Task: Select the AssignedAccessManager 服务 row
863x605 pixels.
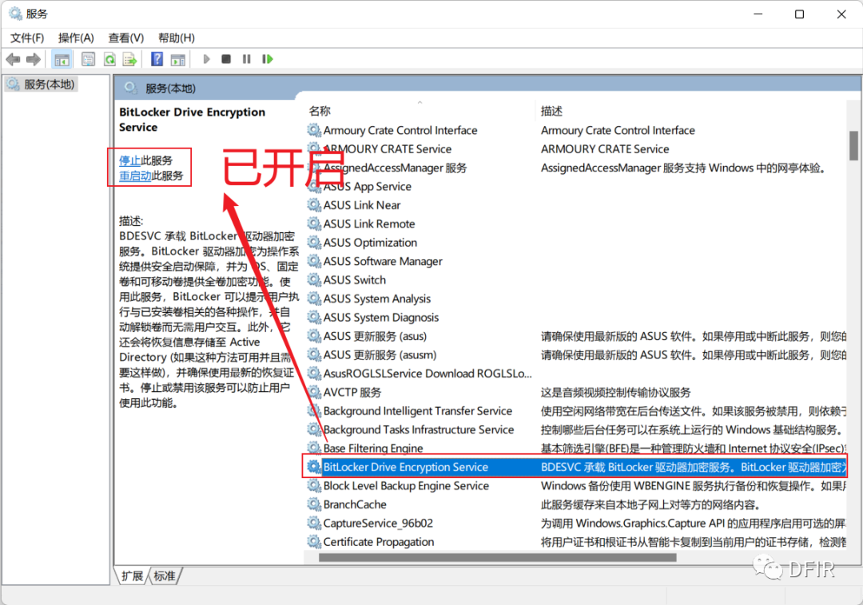Action: 576,168
